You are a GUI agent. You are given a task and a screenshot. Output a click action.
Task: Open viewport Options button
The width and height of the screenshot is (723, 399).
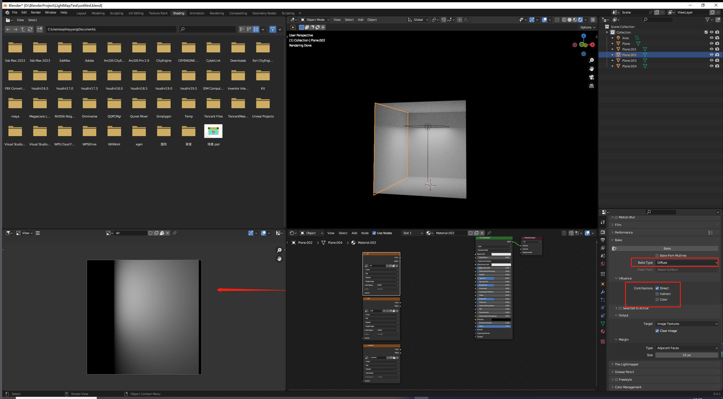pos(588,27)
